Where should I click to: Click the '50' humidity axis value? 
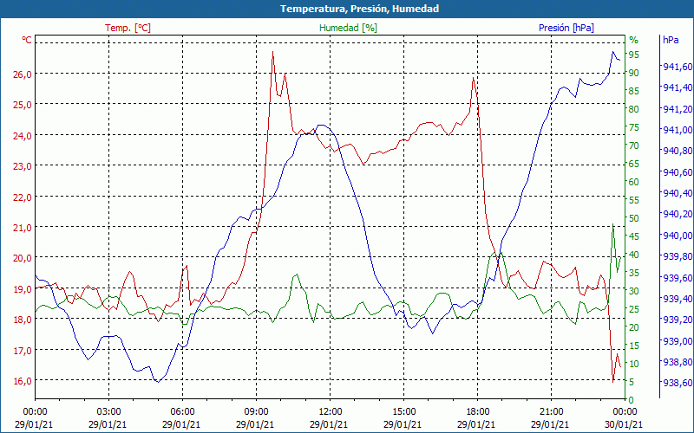[x=634, y=218]
